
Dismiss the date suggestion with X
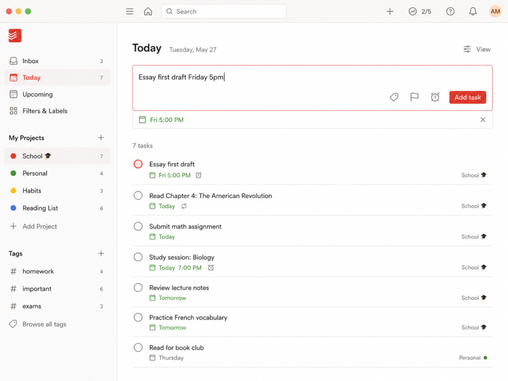(483, 120)
